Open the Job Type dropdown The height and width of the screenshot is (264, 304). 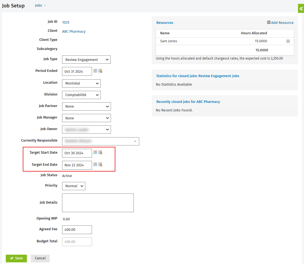tap(86, 60)
